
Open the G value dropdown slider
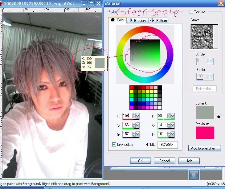137,125
